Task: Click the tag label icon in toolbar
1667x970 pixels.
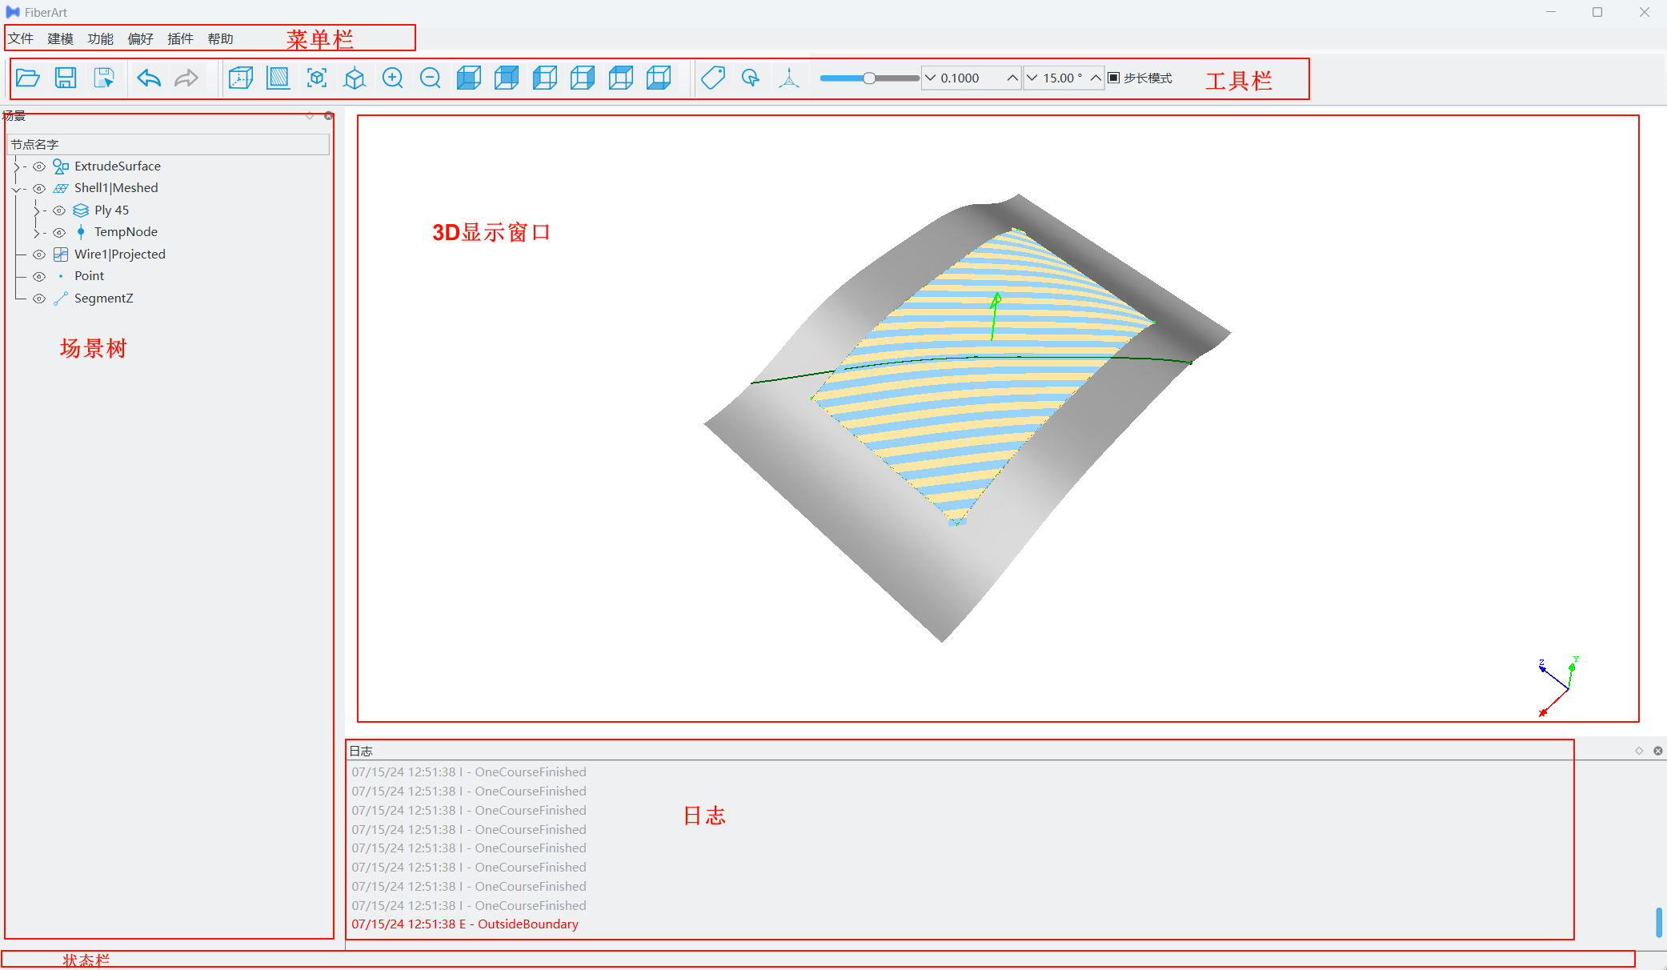Action: click(712, 78)
